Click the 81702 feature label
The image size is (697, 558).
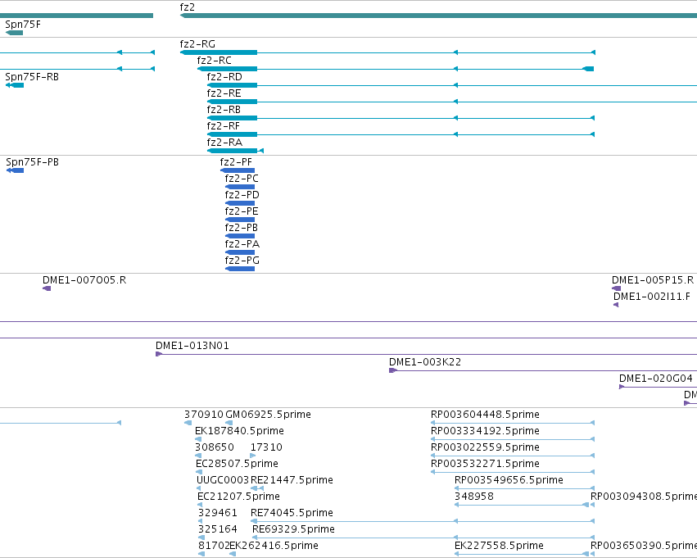pyautogui.click(x=214, y=546)
